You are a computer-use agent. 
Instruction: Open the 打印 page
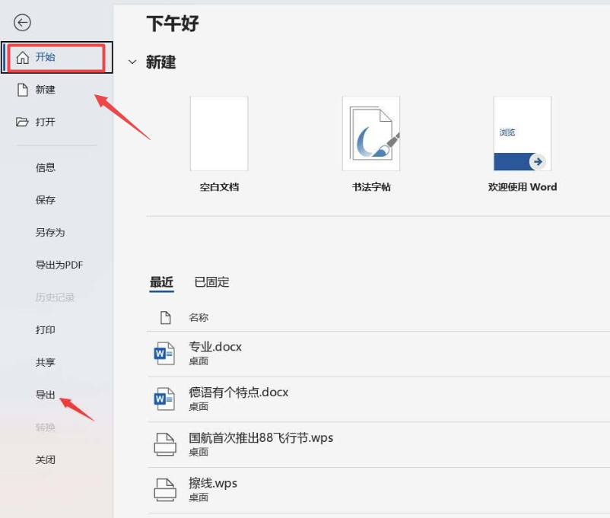pos(46,330)
